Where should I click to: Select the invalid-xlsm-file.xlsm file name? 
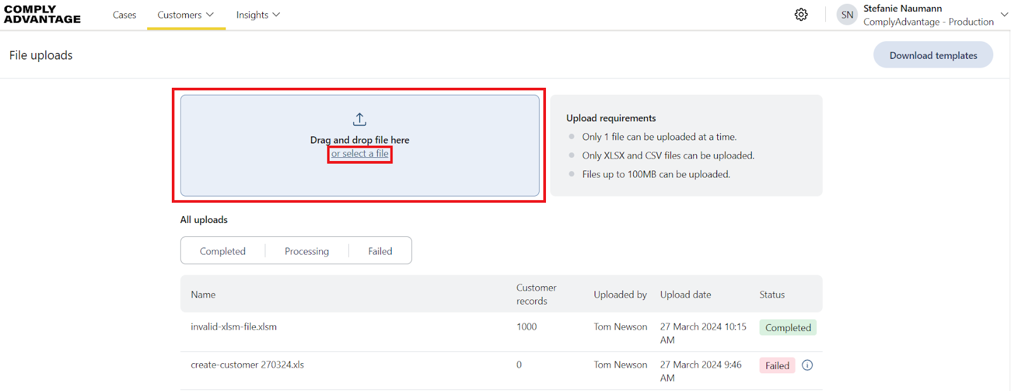234,327
